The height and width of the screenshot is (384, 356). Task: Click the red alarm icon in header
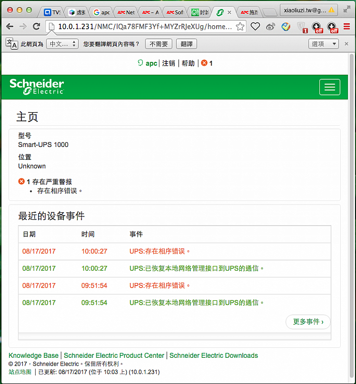point(204,63)
